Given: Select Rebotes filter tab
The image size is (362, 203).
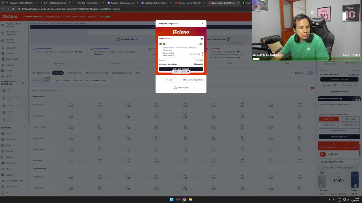Looking at the screenshot, I should [66, 80].
